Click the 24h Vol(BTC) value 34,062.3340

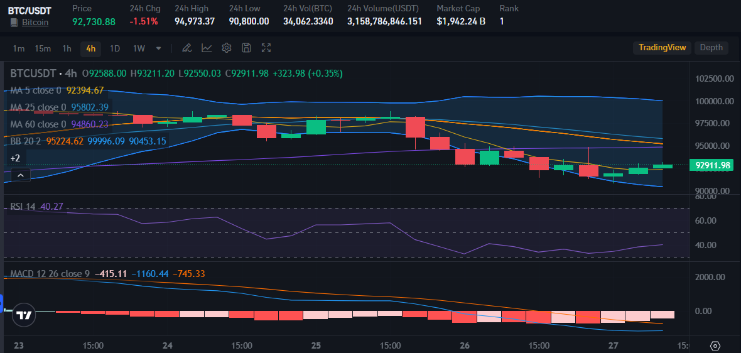308,21
